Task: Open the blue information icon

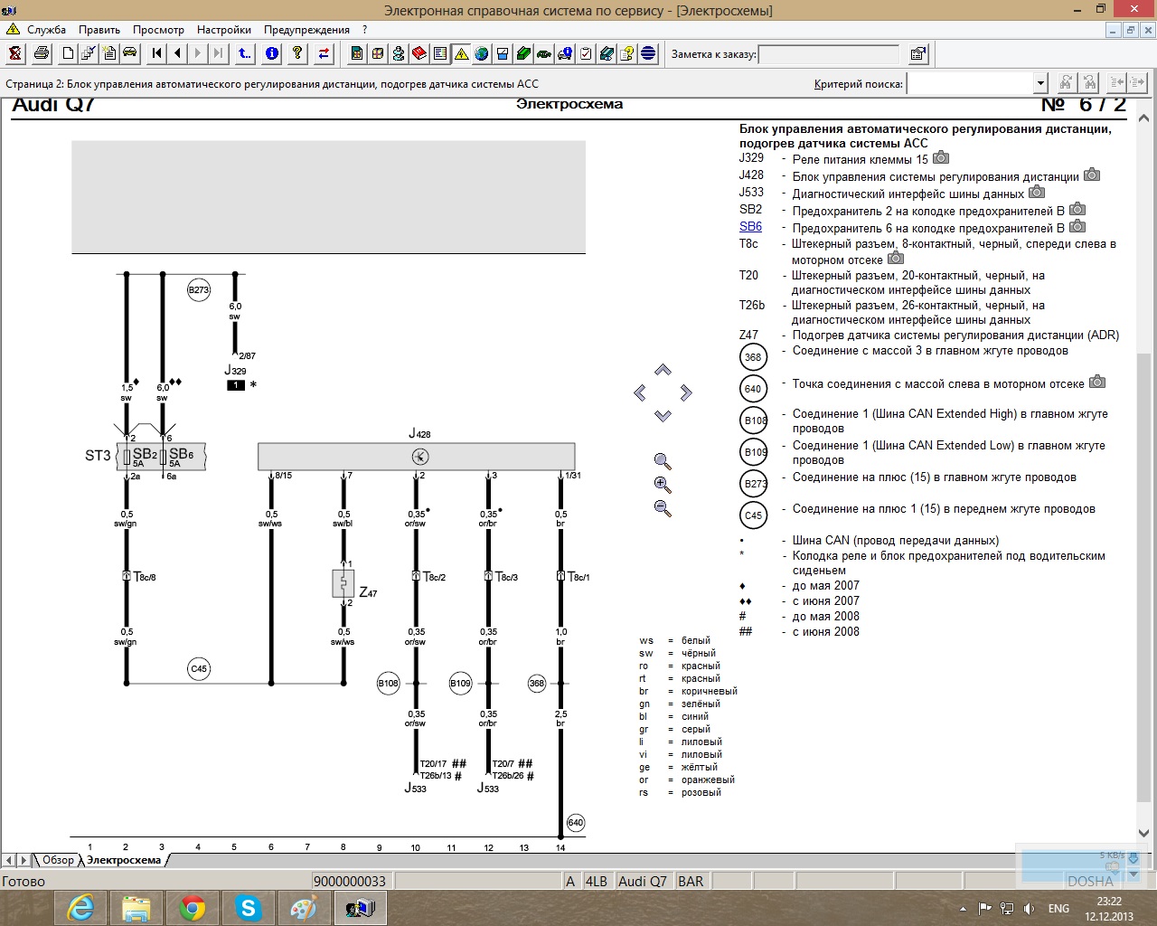Action: coord(271,53)
